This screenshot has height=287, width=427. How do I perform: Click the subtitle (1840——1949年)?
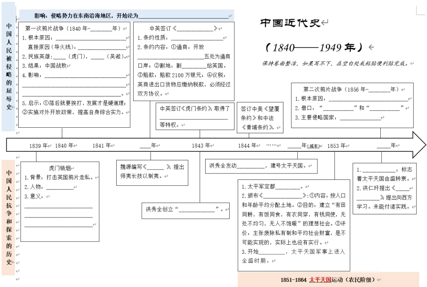(314, 47)
